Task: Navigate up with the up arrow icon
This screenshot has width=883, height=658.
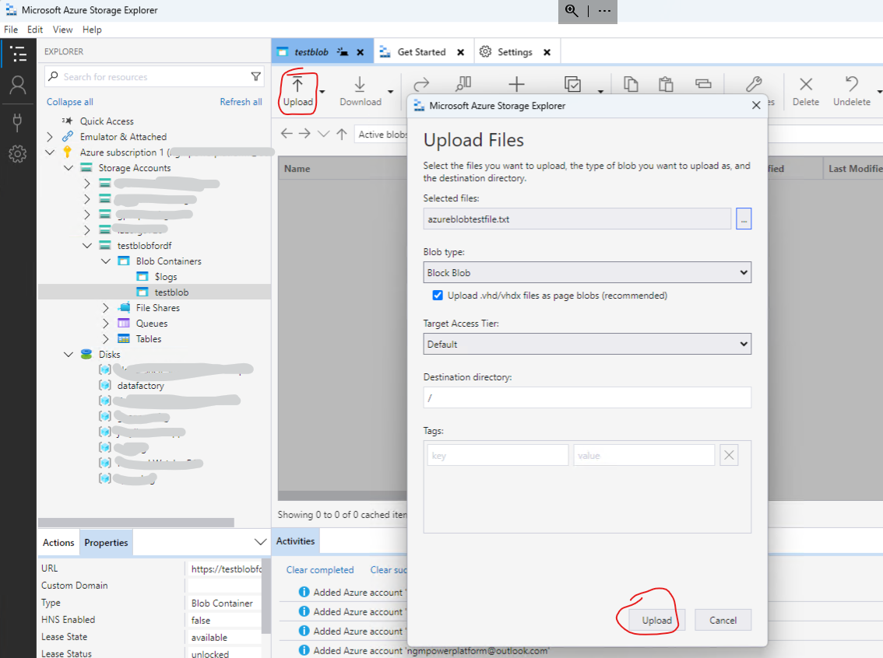Action: point(341,134)
